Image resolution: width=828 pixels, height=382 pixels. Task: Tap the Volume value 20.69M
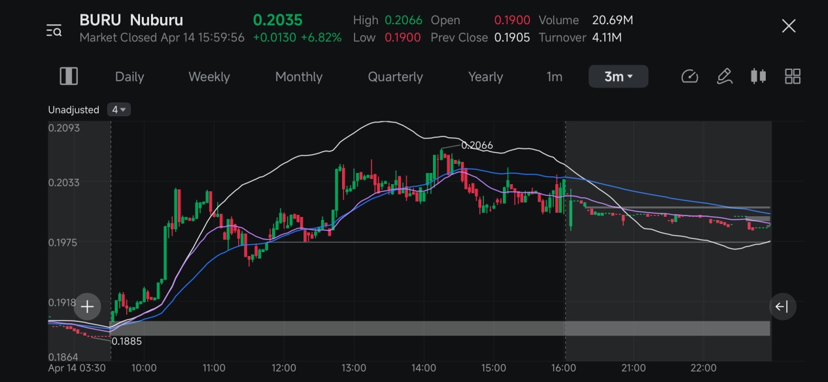pyautogui.click(x=613, y=20)
